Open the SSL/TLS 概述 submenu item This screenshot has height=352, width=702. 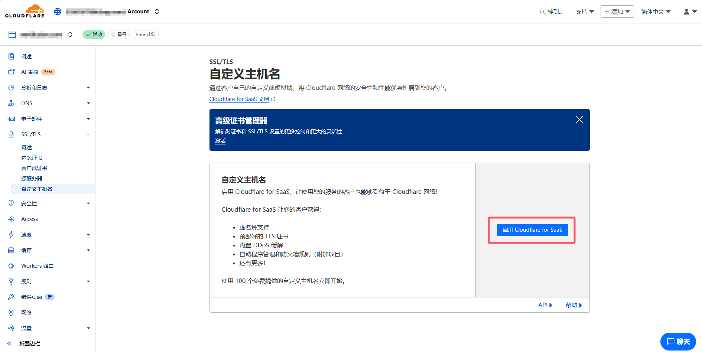(26, 147)
